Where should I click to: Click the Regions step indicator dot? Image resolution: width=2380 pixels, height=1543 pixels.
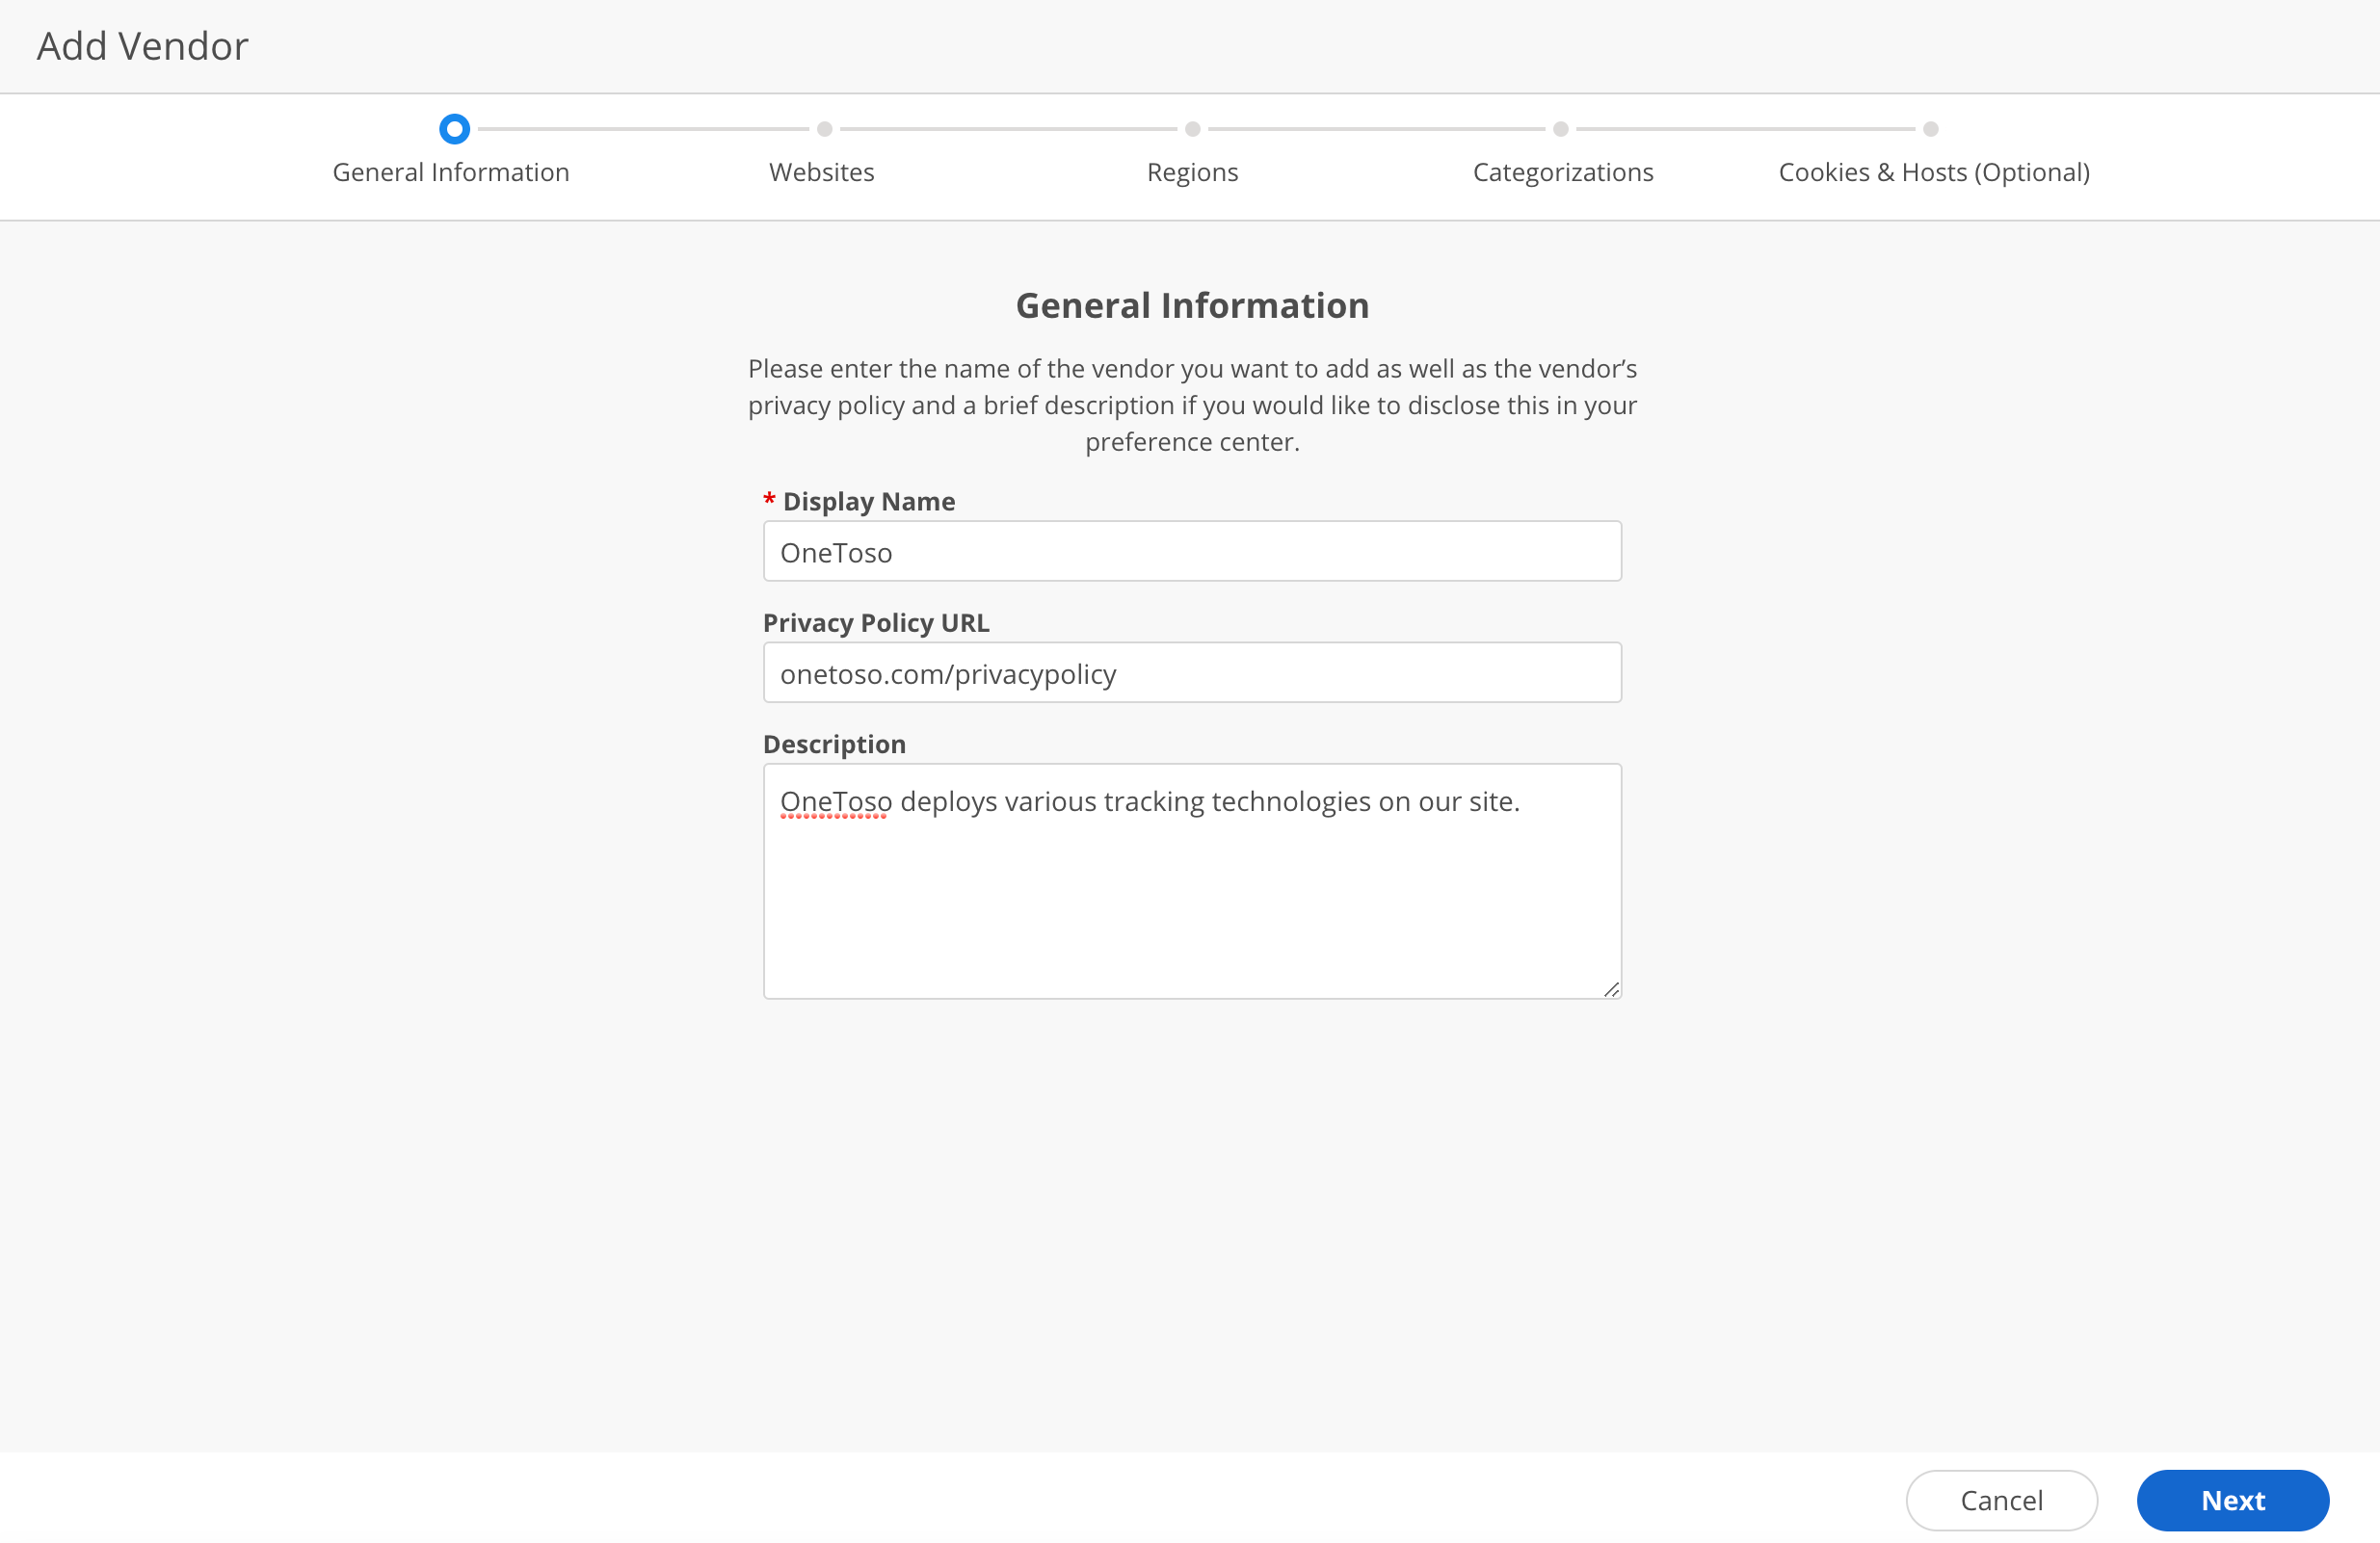1191,129
